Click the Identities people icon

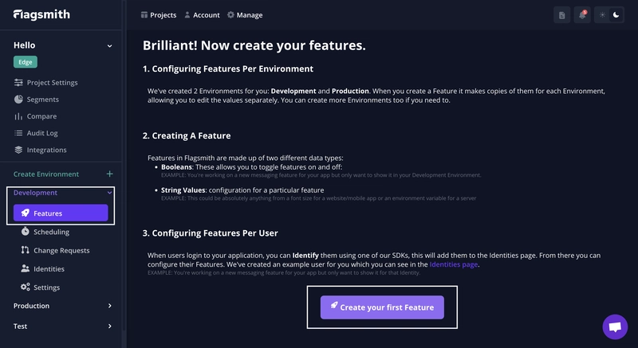pos(26,268)
